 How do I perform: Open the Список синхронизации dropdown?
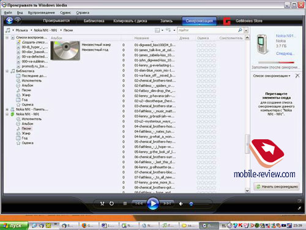[272, 76]
